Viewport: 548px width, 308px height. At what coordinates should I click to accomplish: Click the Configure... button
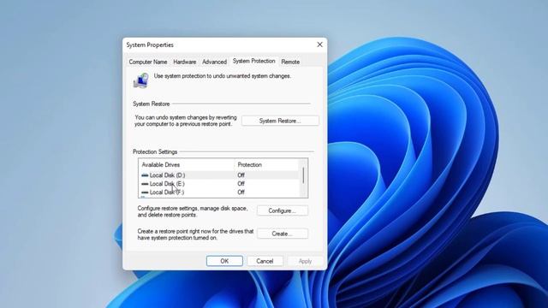click(x=282, y=211)
